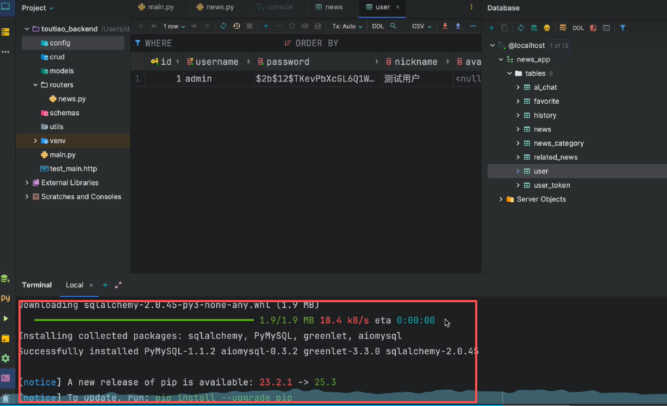Expand the venv folder
The image size is (667, 406).
(x=35, y=141)
